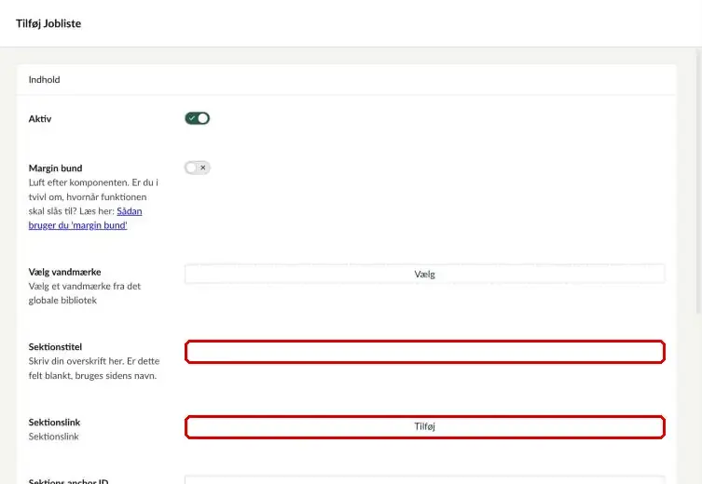Click the Vælg button for vandmærke
This screenshot has height=484, width=702.
click(424, 274)
